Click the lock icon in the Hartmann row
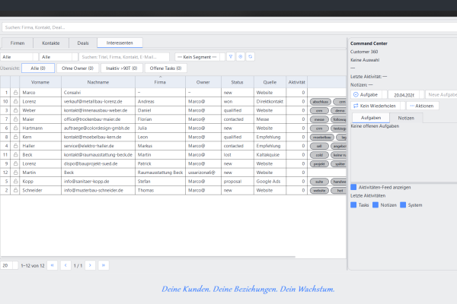The height and width of the screenshot is (304, 457). coord(15,128)
